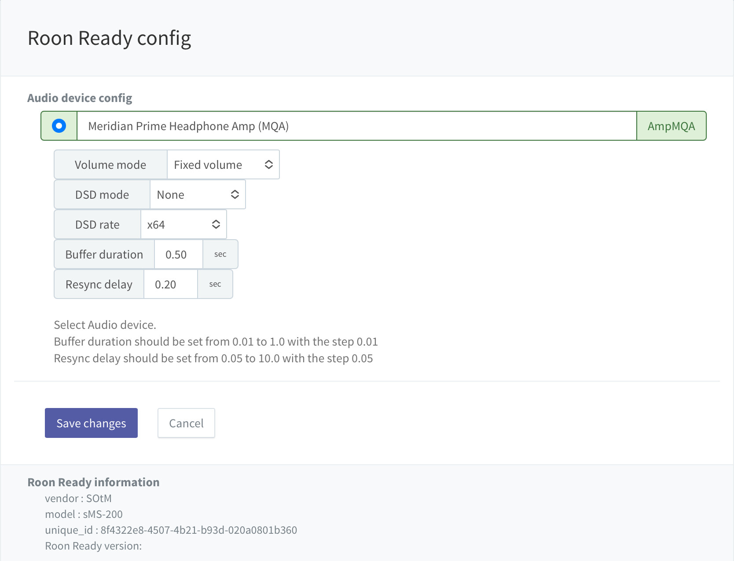The width and height of the screenshot is (734, 561).
Task: Click the unique_id value text
Action: click(x=199, y=530)
